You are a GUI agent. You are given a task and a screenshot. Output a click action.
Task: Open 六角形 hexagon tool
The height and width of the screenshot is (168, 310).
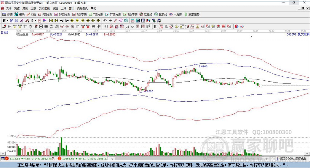(176, 15)
